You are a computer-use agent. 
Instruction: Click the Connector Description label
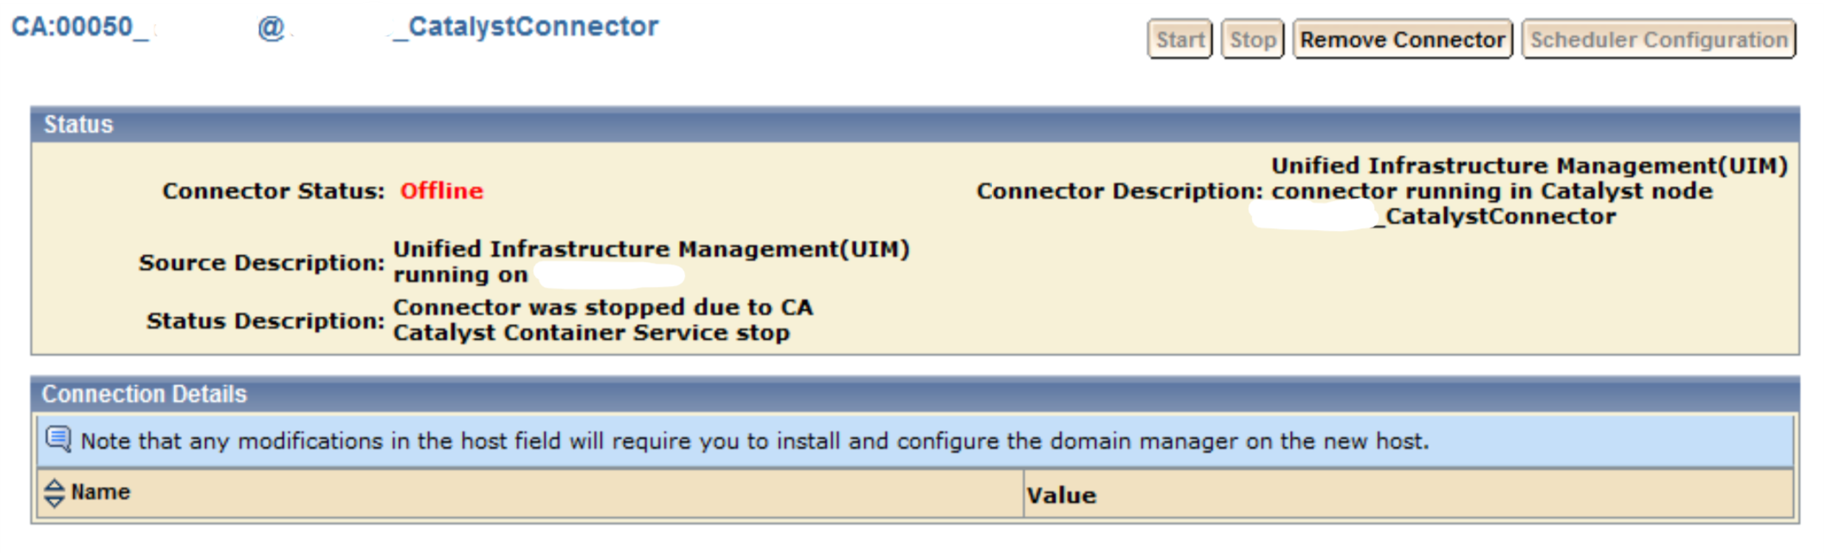click(x=1119, y=190)
